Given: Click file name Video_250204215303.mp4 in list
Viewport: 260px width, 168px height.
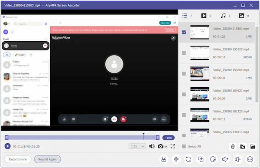Looking at the screenshot, I should tap(231, 29).
